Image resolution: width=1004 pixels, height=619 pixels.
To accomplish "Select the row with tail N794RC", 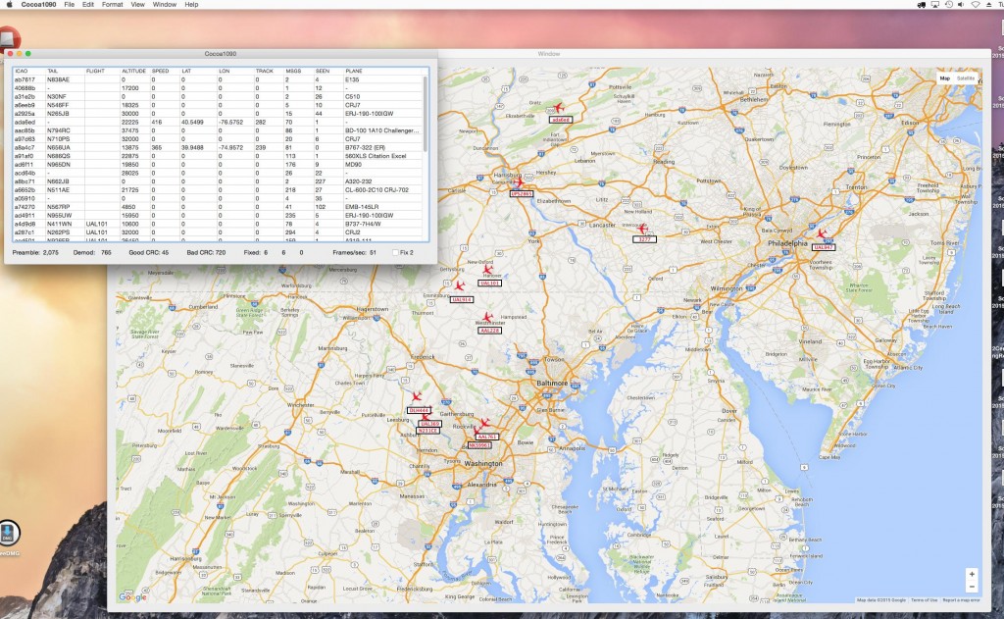I will pos(218,130).
